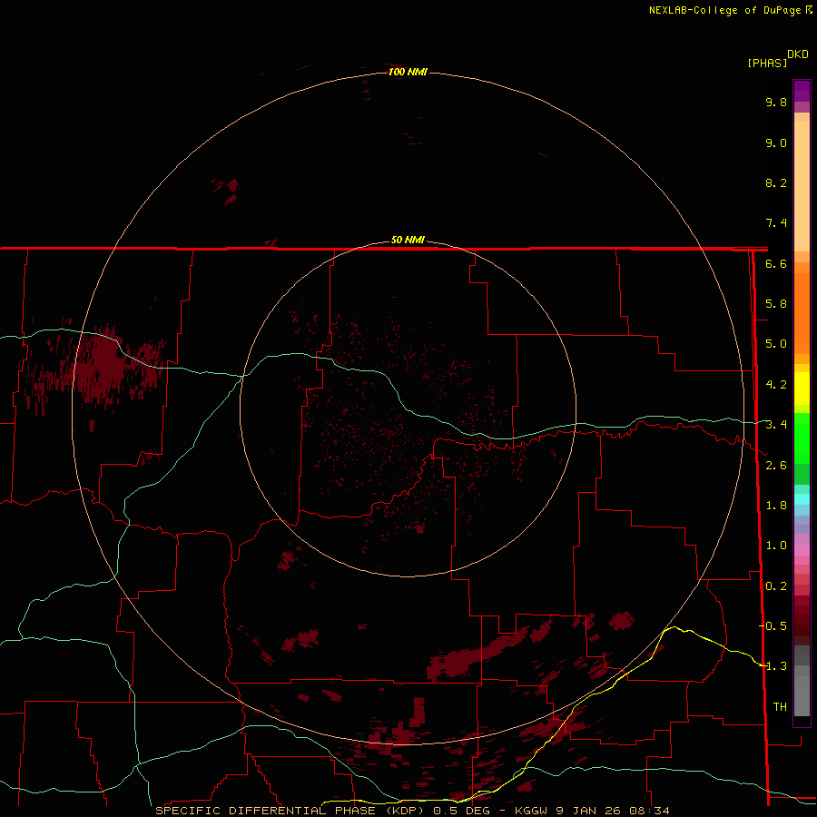Click the KGGW 9 JAN 26 08:34 timestamp
817x817 pixels.
pos(592,811)
